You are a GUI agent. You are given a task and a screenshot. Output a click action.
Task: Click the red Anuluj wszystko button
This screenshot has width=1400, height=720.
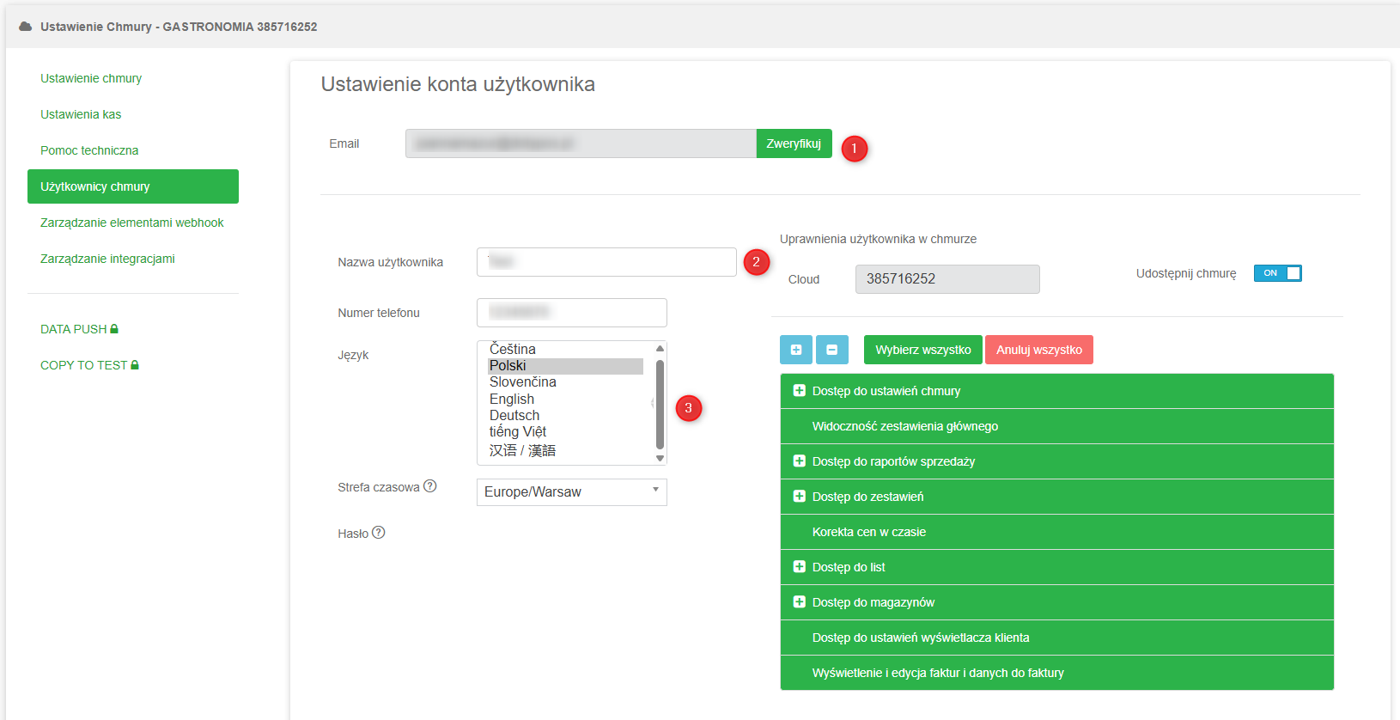point(1038,350)
